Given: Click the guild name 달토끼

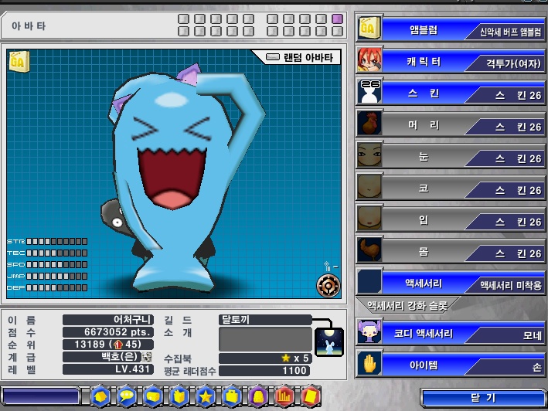Looking at the screenshot, I should click(265, 320).
